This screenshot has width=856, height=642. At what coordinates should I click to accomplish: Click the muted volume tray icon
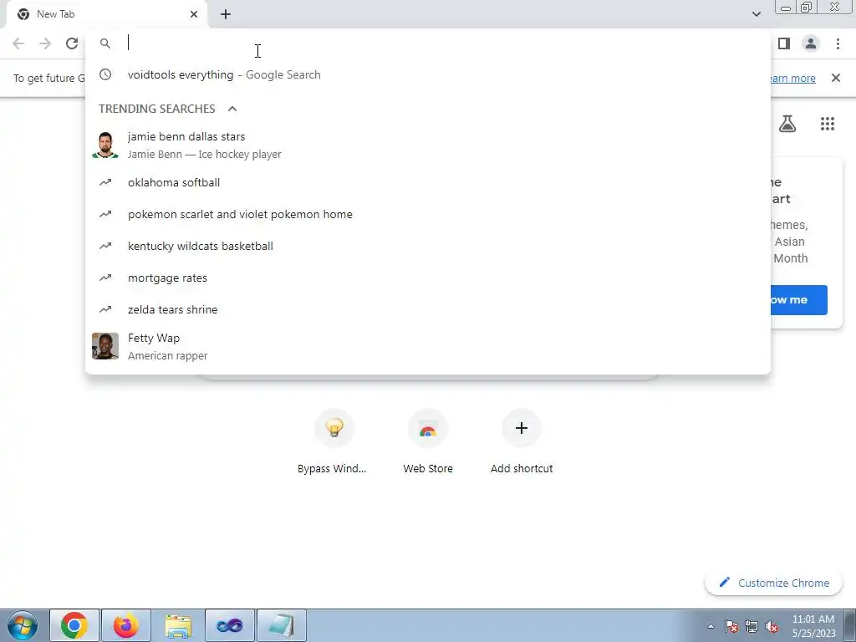point(772,626)
